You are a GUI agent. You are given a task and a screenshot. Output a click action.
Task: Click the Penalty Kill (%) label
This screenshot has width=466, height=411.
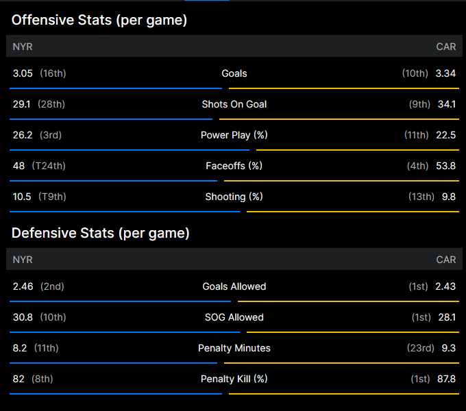pos(234,379)
